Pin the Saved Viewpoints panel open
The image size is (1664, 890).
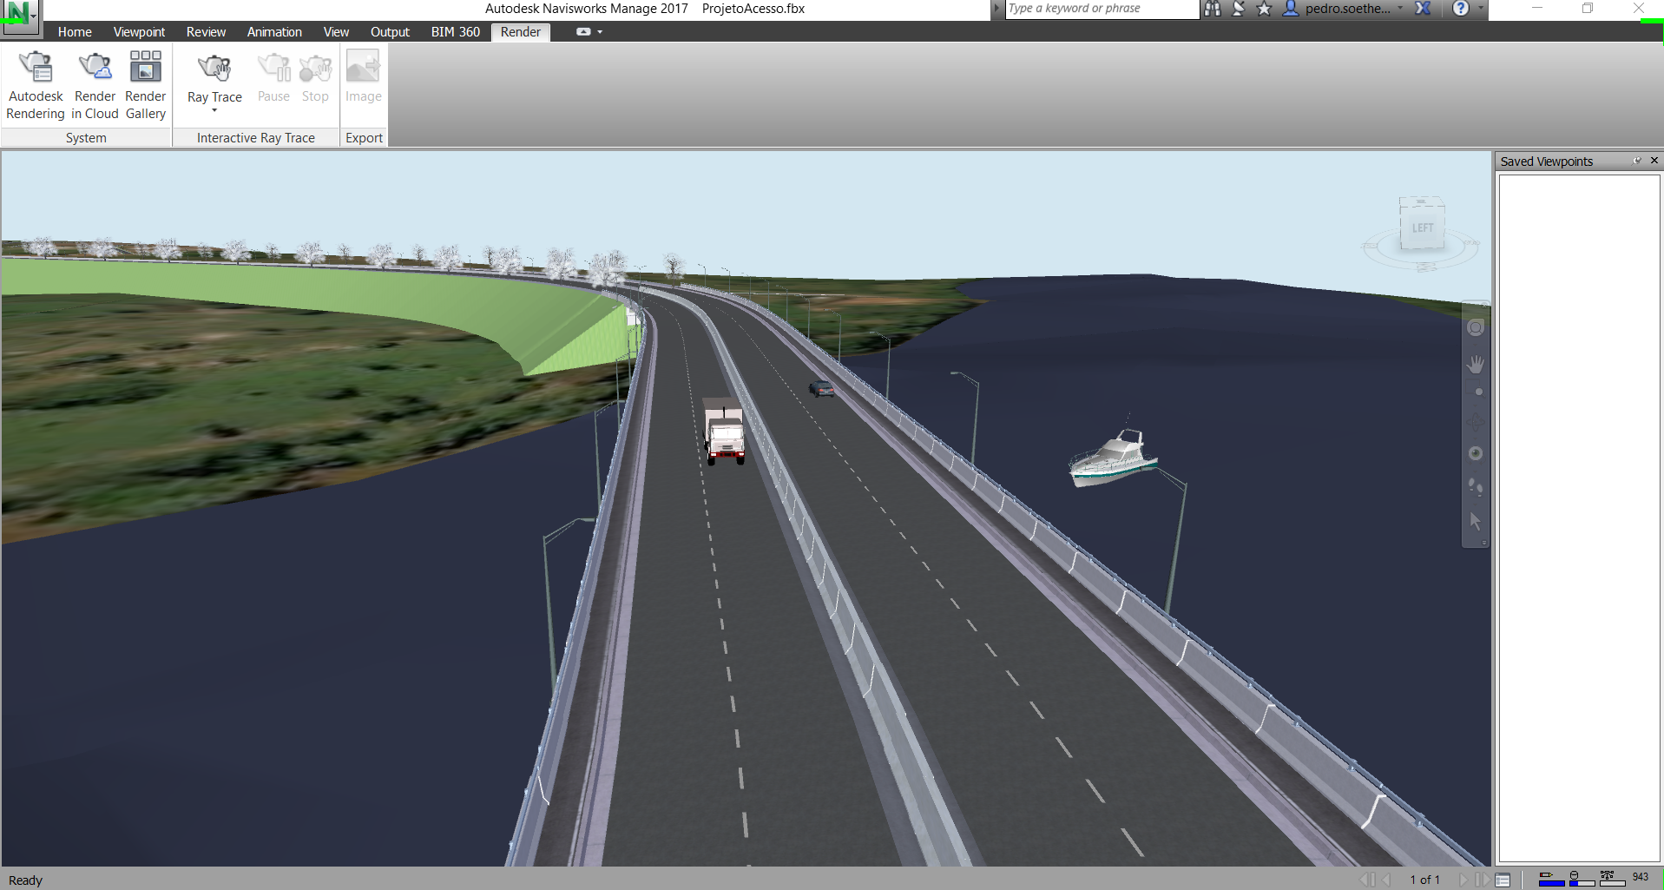tap(1637, 161)
